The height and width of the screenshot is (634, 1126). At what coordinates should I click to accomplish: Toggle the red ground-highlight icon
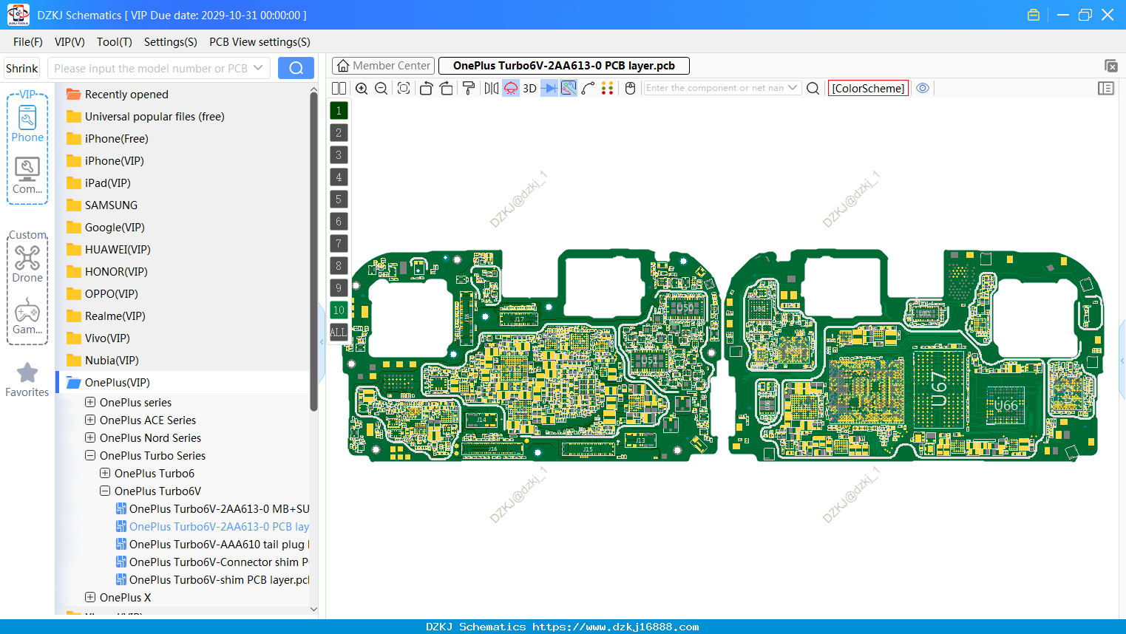tap(511, 88)
